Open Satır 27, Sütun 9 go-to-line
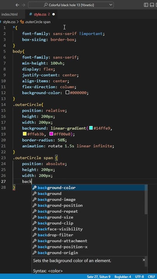 [x=98, y=277]
